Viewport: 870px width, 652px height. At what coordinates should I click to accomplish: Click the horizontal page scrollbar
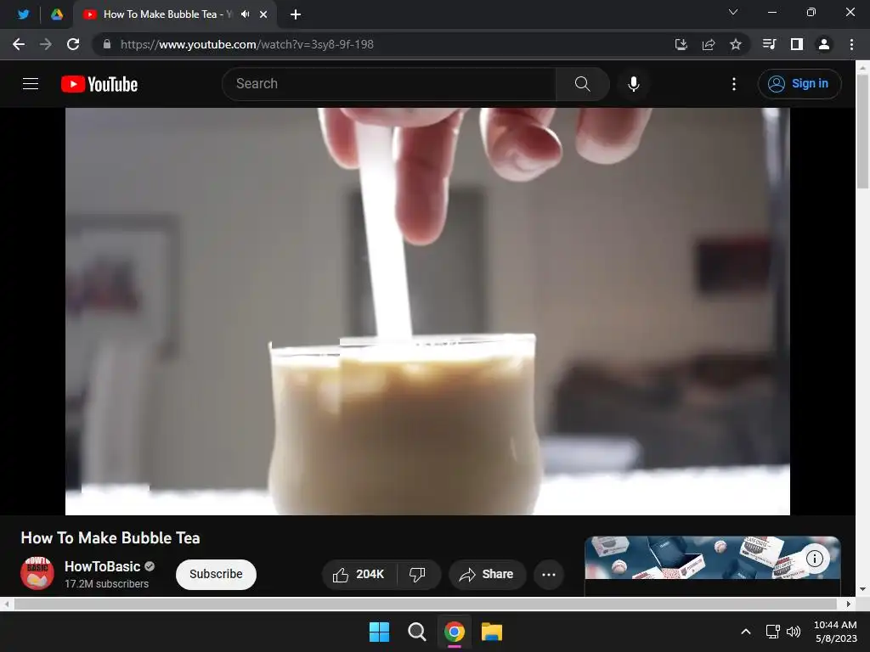tap(425, 604)
